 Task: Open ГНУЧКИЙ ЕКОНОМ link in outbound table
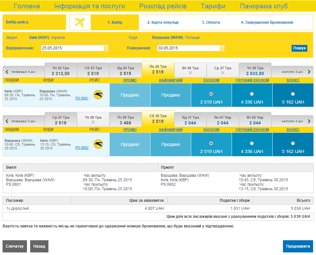coord(252,80)
